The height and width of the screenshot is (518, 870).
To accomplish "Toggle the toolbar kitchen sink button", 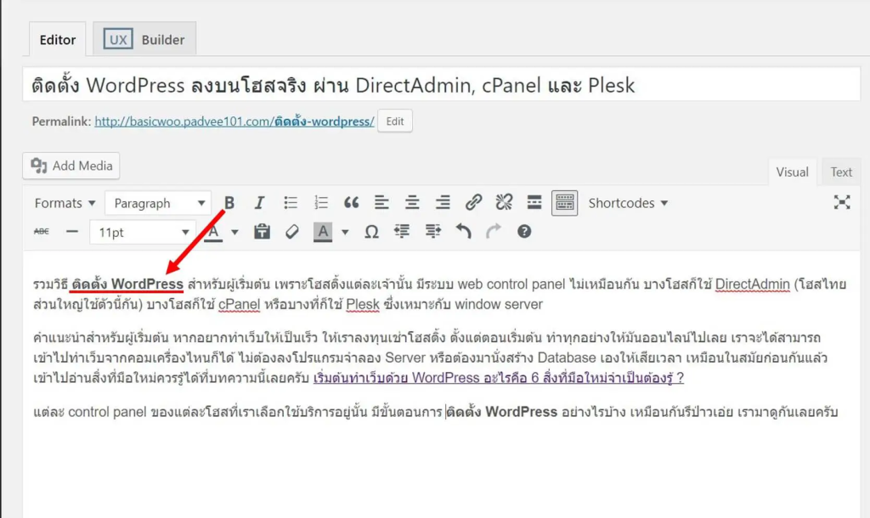I will click(x=564, y=203).
